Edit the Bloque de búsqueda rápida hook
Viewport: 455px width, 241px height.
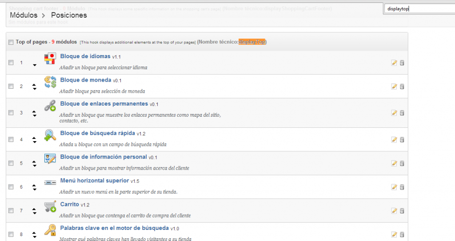coord(394,140)
